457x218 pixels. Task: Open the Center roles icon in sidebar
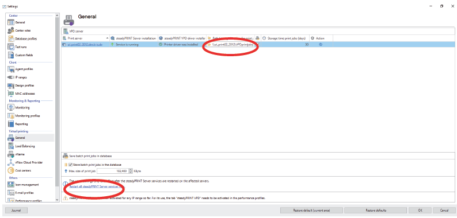11,30
